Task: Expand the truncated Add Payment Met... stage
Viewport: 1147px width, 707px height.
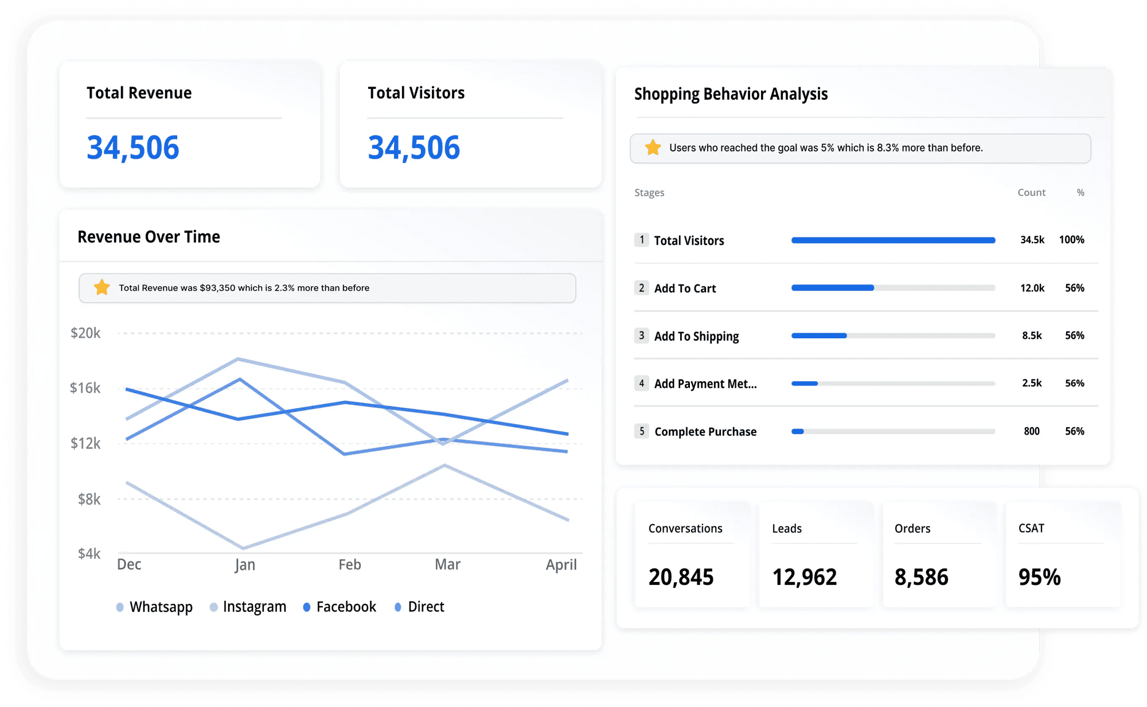Action: point(705,383)
